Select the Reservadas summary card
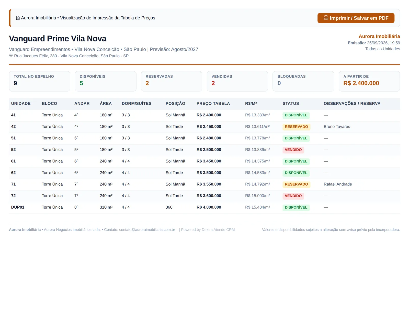This screenshot has height=316, width=409. tap(172, 81)
